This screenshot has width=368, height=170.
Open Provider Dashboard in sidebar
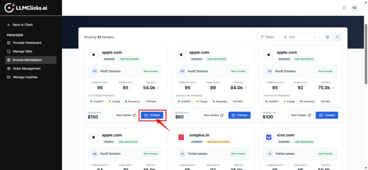click(x=27, y=43)
